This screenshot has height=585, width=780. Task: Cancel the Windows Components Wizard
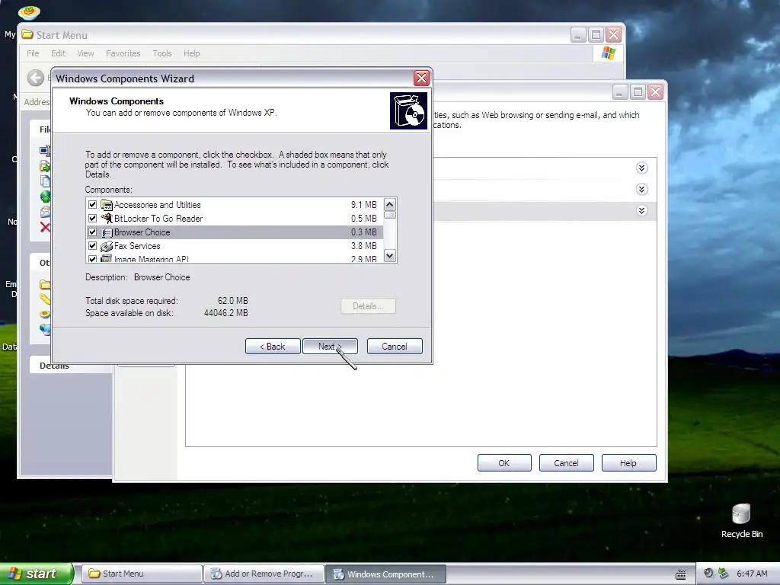tap(395, 347)
